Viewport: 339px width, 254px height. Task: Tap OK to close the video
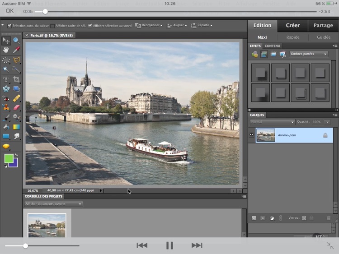(9, 11)
